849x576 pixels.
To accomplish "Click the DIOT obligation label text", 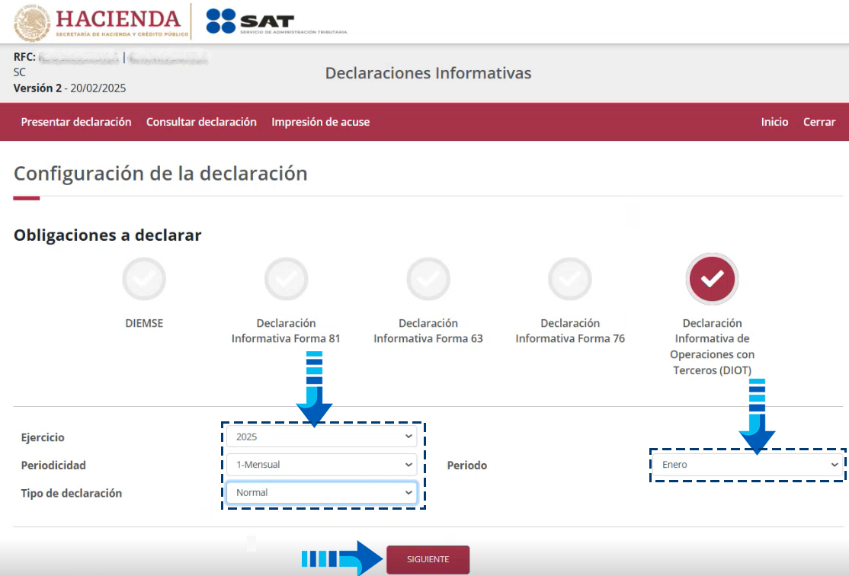I will 712,347.
